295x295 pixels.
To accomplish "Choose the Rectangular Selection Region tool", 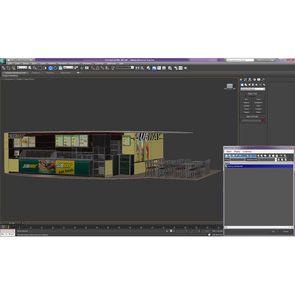I will click(x=40, y=68).
